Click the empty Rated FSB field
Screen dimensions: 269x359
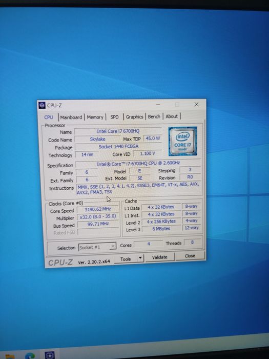coord(98,232)
